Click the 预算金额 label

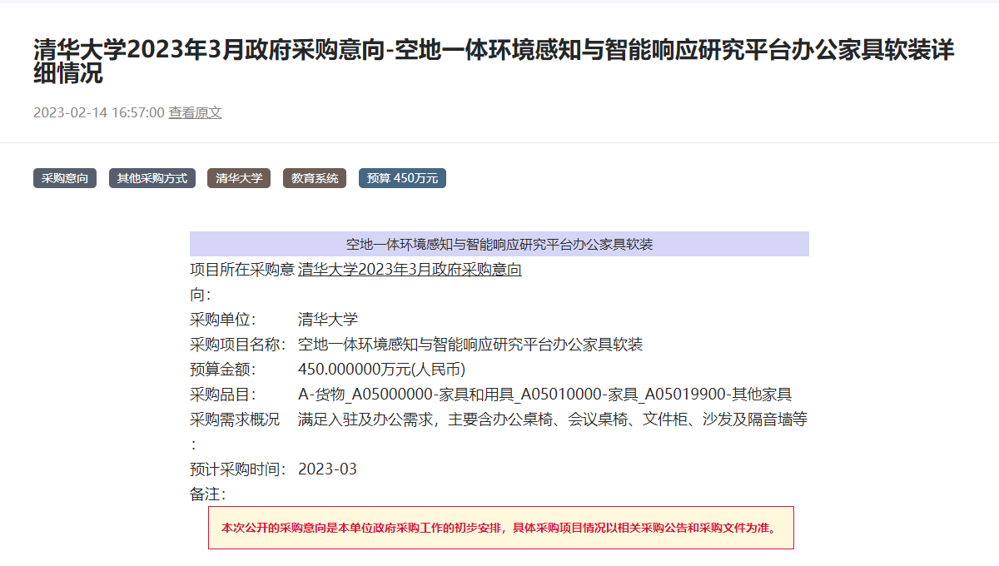tap(222, 370)
